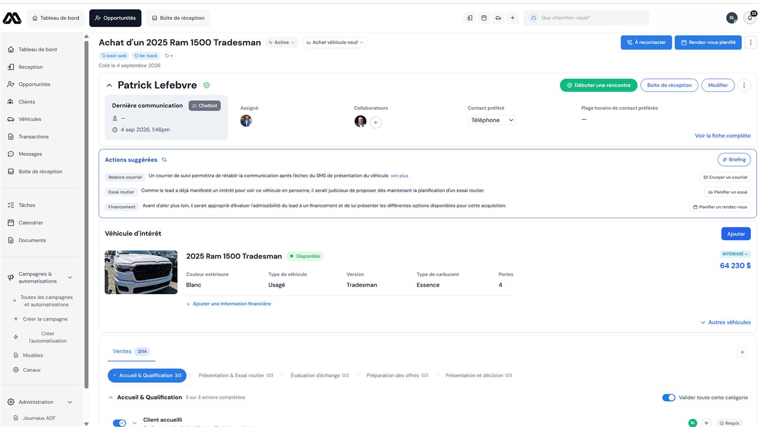The width and height of the screenshot is (759, 427).
Task: Click Envoyer un courriel action
Action: point(725,177)
